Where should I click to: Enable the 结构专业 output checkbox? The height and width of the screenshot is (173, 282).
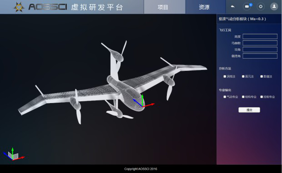tap(243, 97)
